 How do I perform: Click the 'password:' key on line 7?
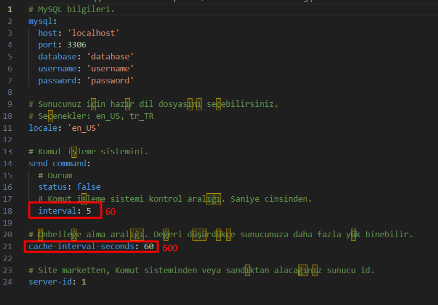tap(59, 81)
